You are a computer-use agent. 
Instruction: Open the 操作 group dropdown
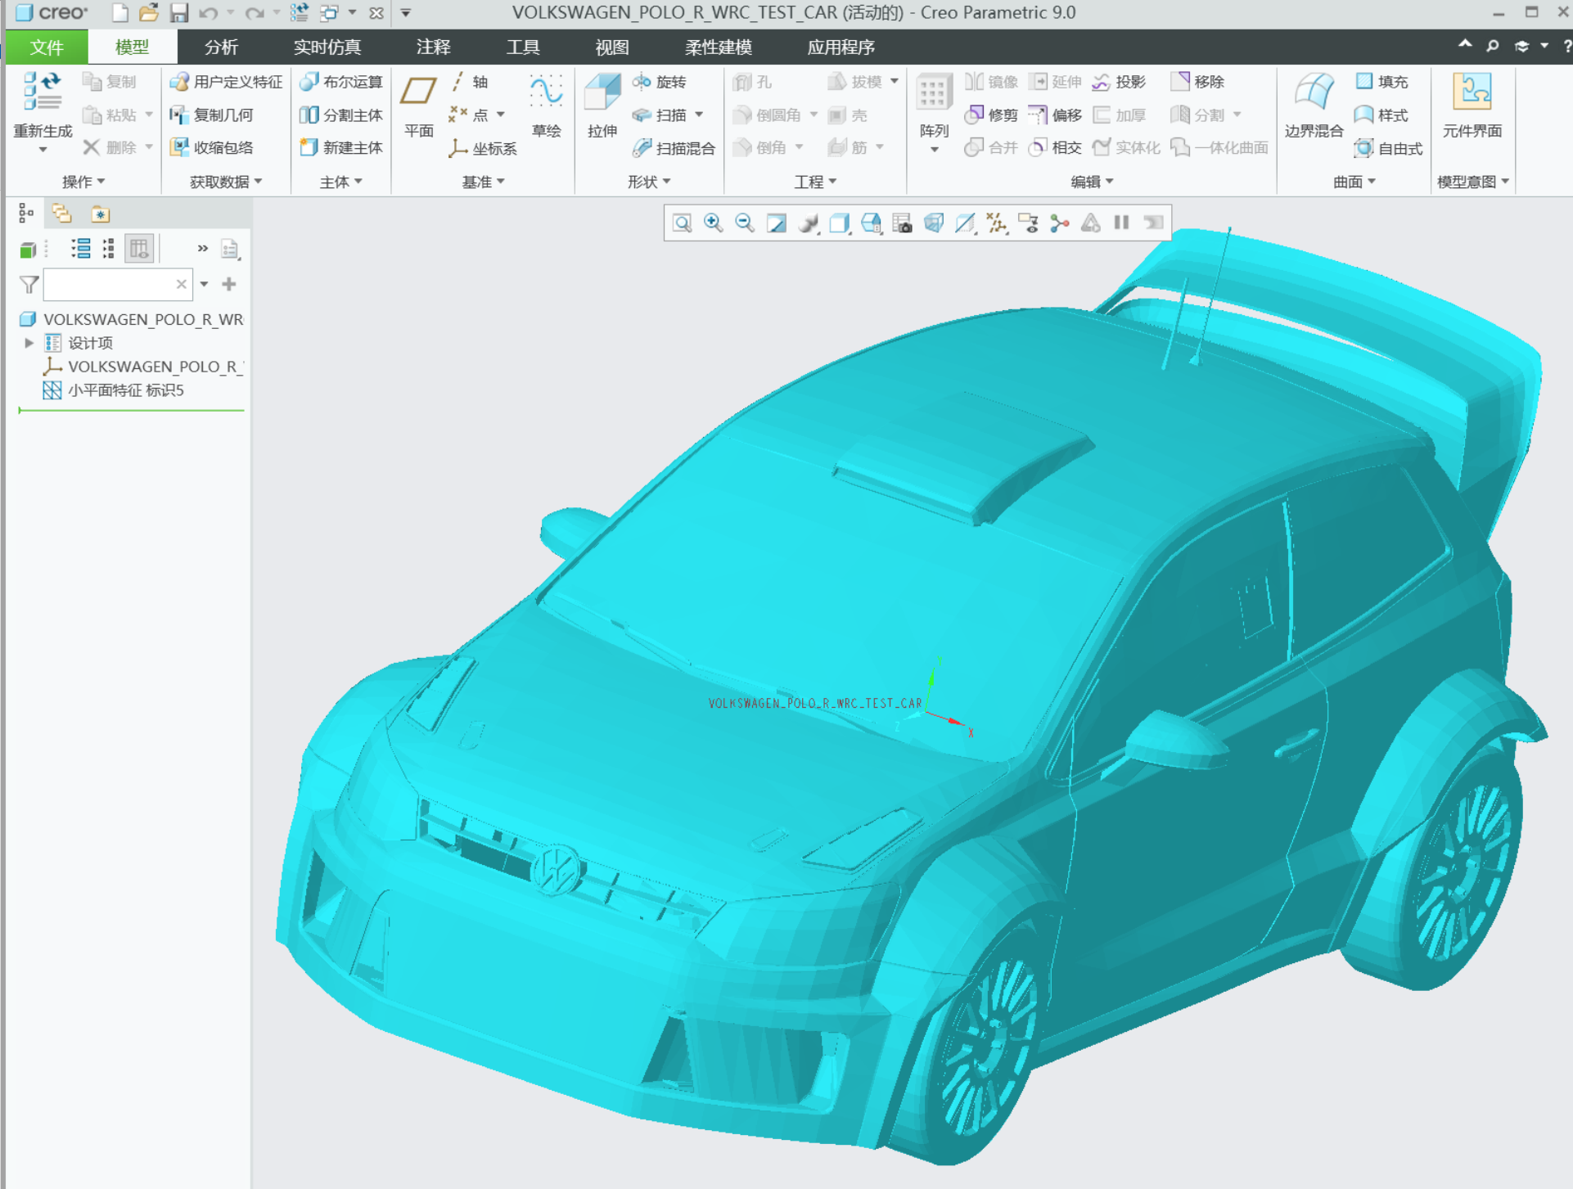coord(83,182)
